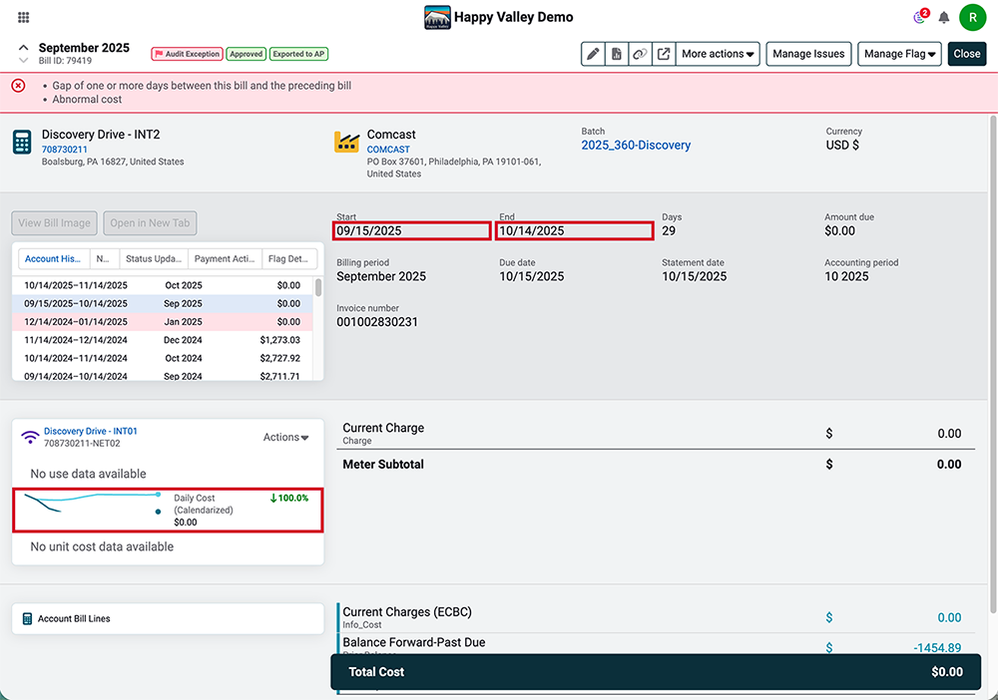This screenshot has height=700, width=998.
Task: Click the chain link icon in toolbar
Action: [640, 54]
